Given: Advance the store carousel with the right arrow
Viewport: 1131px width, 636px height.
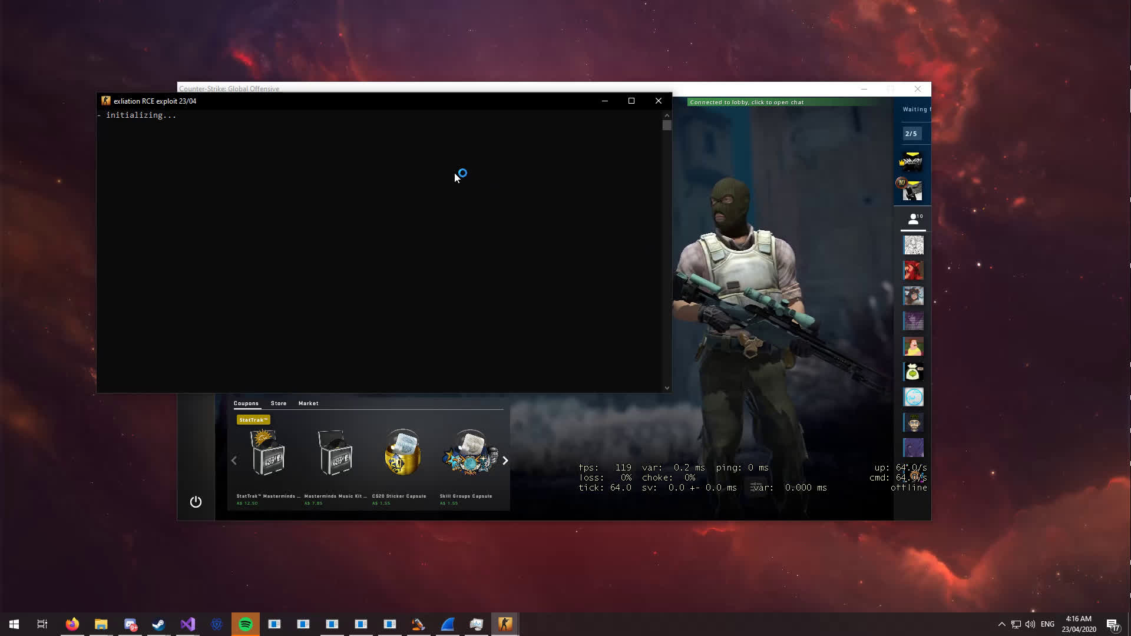Looking at the screenshot, I should click(x=505, y=460).
